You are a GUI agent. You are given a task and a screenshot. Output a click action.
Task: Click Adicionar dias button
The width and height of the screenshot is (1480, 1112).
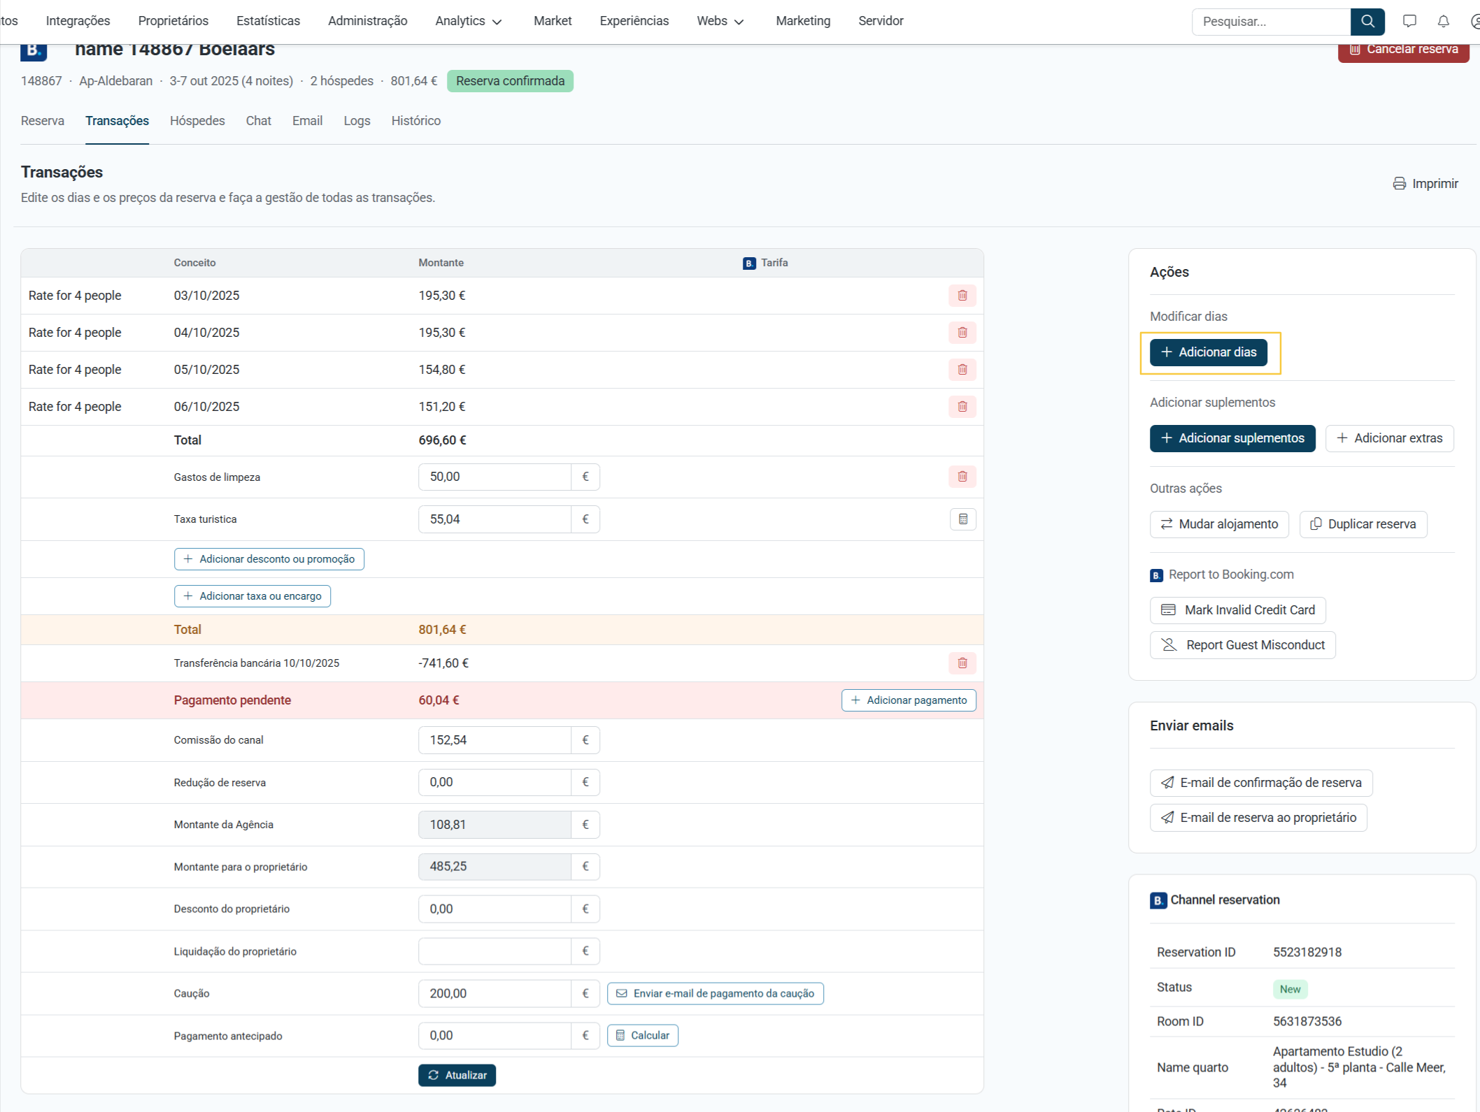[1208, 352]
